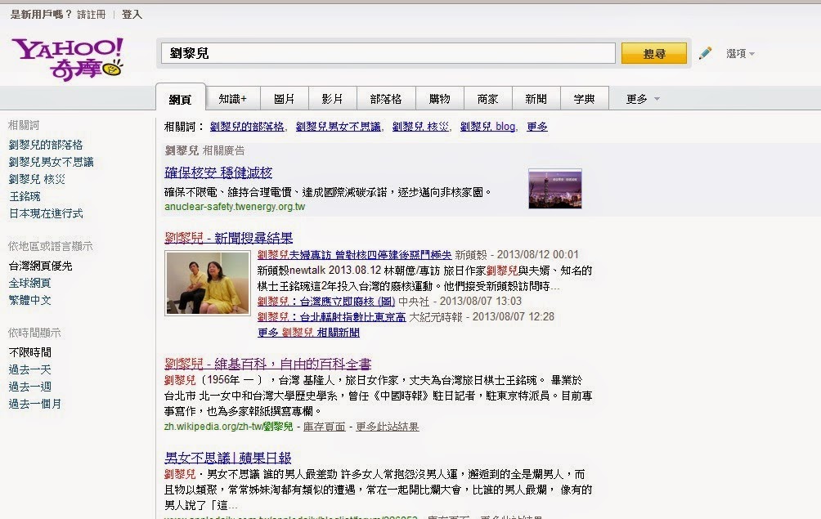
Task: Switch to the 知識+ tab
Action: click(232, 98)
